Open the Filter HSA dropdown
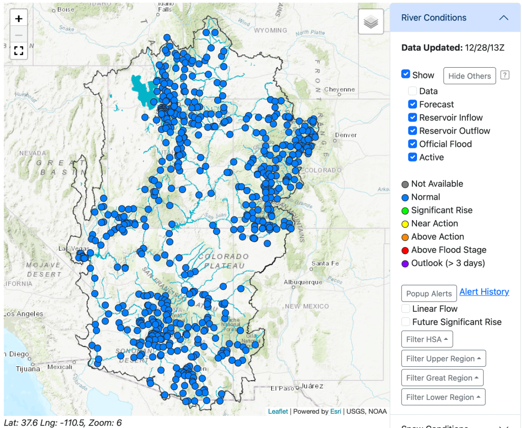This screenshot has width=522, height=428. (427, 339)
